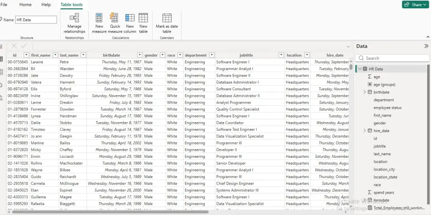Open the File menu
Screen dimensions: 431x215
[x=4, y=5]
